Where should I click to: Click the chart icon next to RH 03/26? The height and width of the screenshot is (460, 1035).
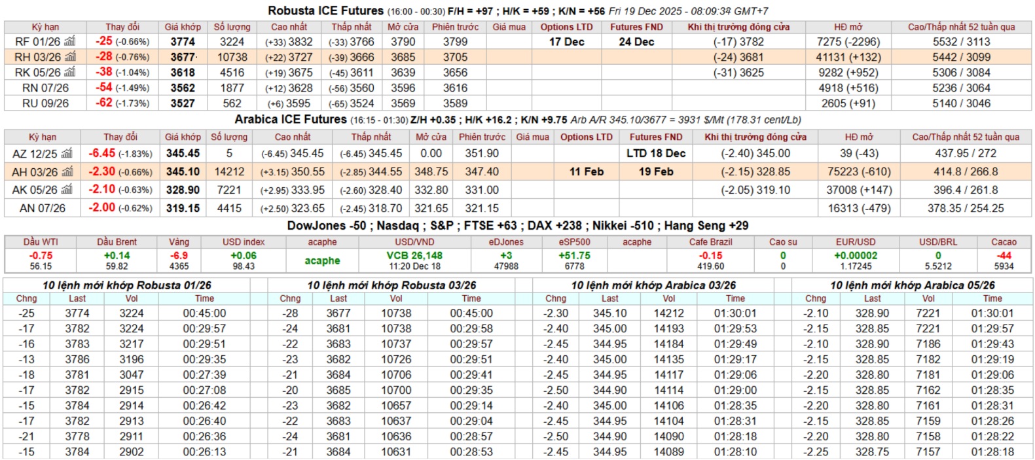(71, 57)
